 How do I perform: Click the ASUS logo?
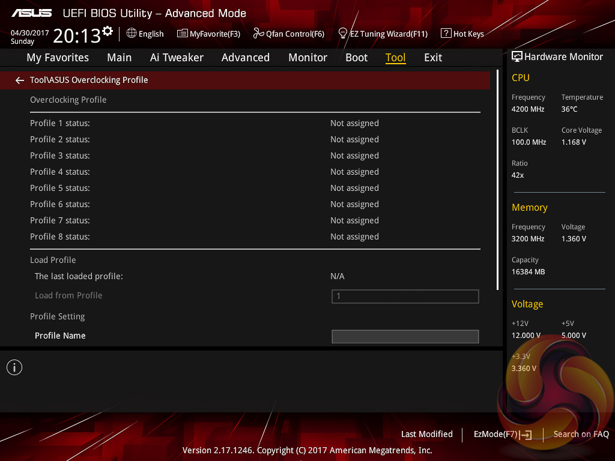point(31,13)
